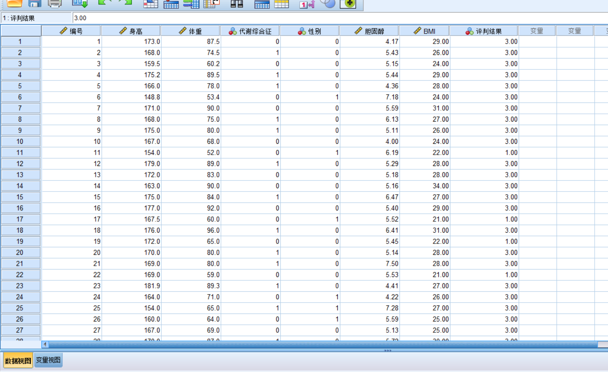Click 身高 cell 181.9 in row 23
This screenshot has height=372, width=608.
[131, 286]
